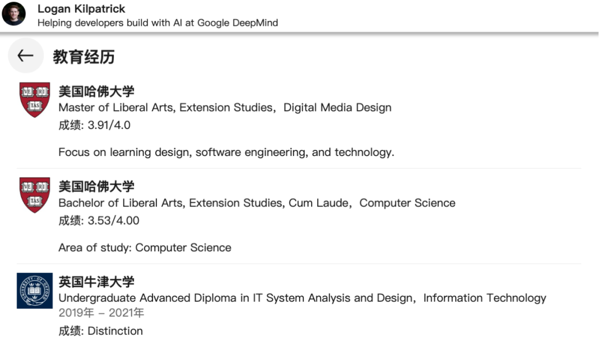Click the 成绩: Distinction grade text
This screenshot has width=599, height=347.
100,331
